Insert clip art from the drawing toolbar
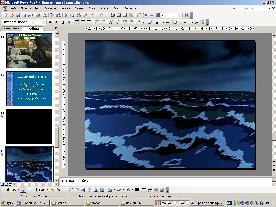The width and height of the screenshot is (276, 207). [96, 190]
